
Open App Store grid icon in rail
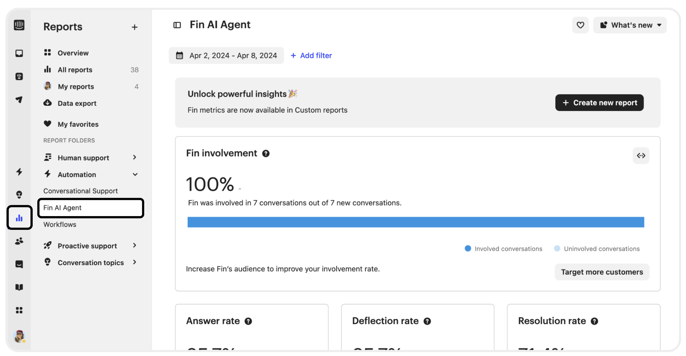tap(19, 310)
